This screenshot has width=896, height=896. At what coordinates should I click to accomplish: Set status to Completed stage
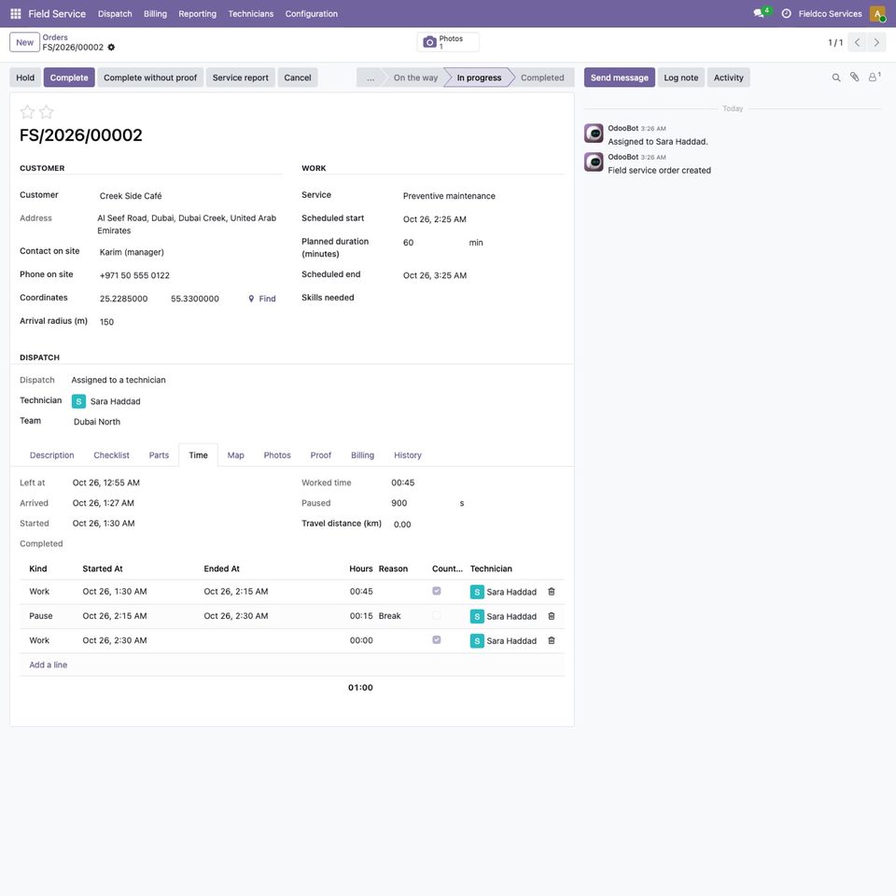coord(541,77)
